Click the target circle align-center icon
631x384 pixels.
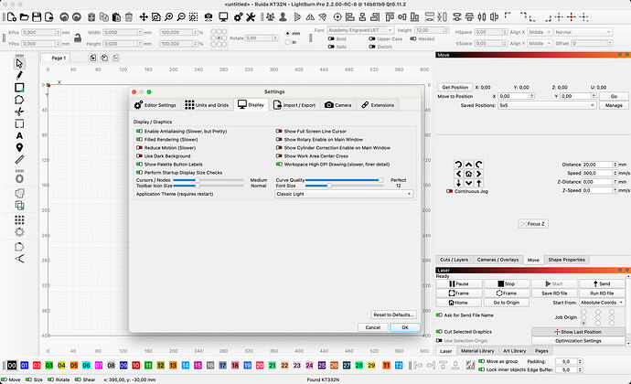(337, 16)
